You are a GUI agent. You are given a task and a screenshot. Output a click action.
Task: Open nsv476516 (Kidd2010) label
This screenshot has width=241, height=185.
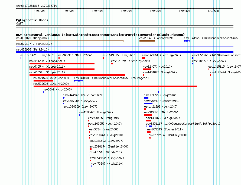[x=106, y=152]
